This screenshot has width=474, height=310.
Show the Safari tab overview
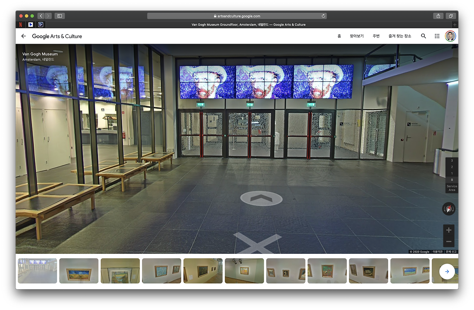tap(451, 16)
